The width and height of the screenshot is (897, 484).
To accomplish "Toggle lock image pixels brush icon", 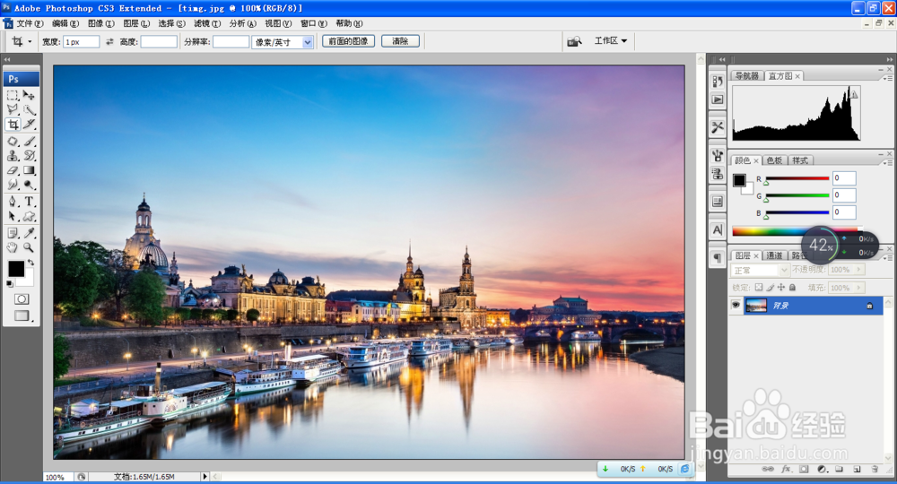I will [770, 288].
